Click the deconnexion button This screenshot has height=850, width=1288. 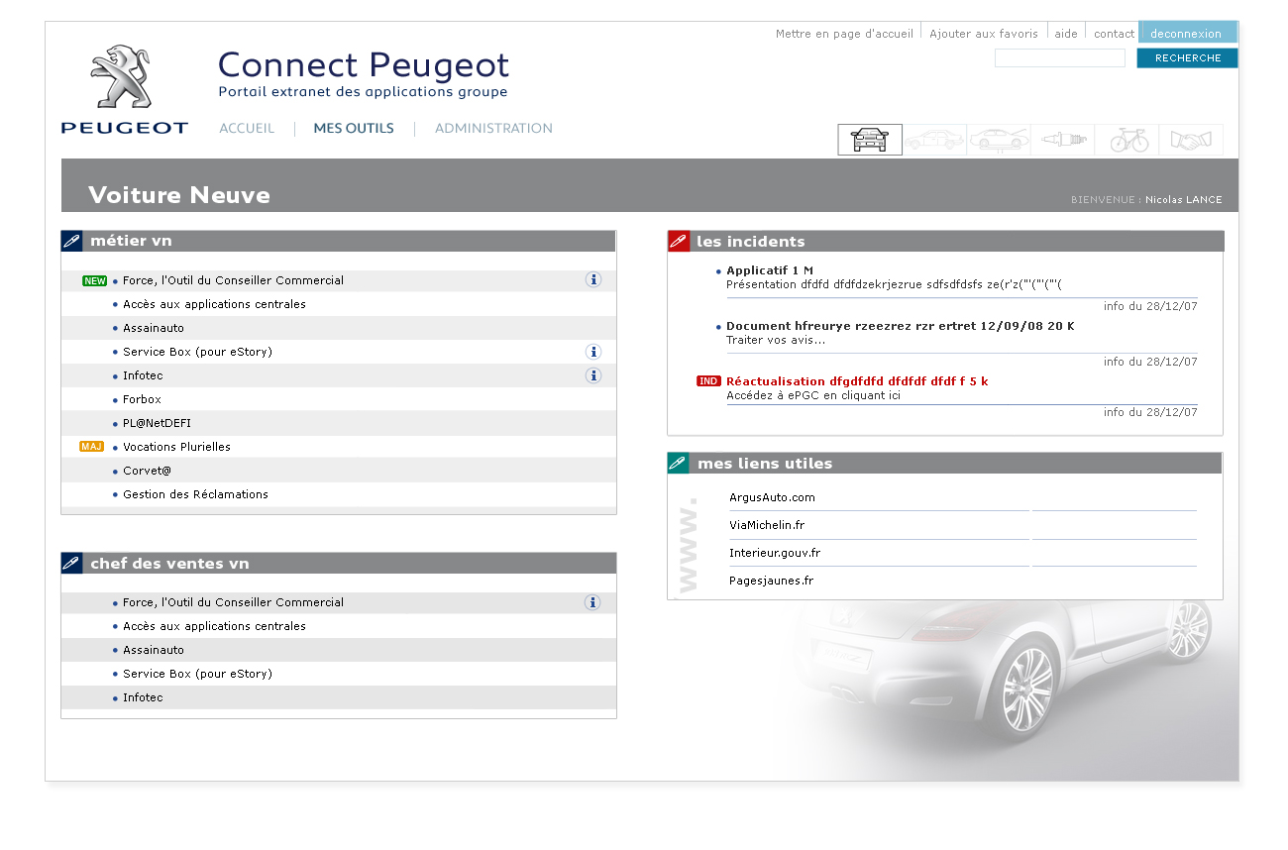(x=1188, y=33)
